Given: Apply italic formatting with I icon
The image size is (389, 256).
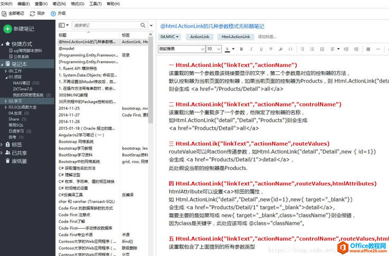Looking at the screenshot, I should point(251,49).
